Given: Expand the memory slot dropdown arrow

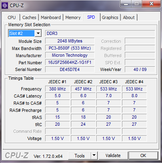Looking at the screenshot, I should coord(38,33).
